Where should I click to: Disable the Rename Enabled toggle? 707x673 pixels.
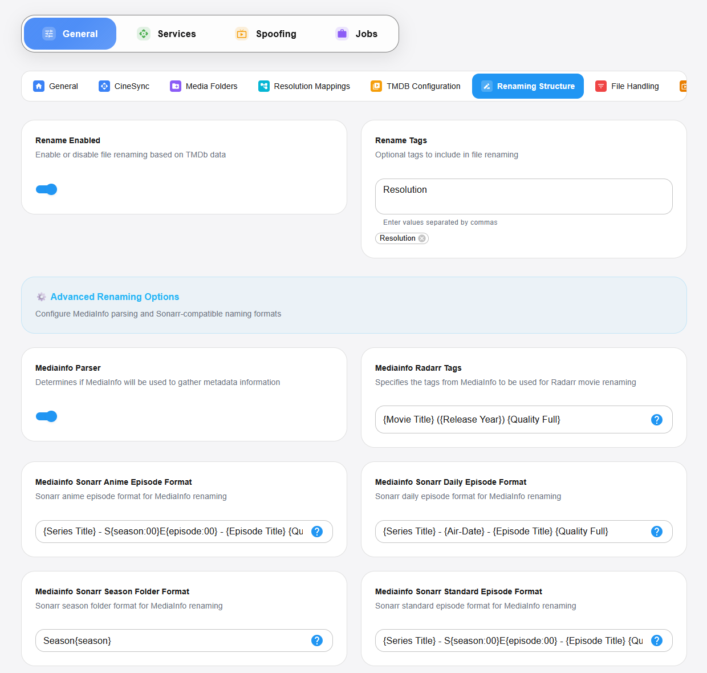click(47, 189)
